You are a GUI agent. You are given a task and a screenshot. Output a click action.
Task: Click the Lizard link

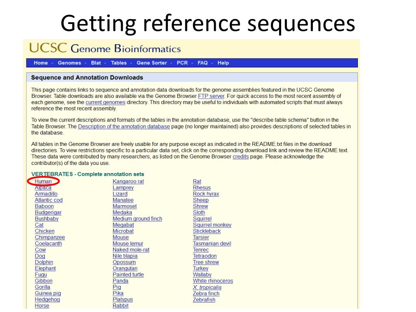[120, 194]
